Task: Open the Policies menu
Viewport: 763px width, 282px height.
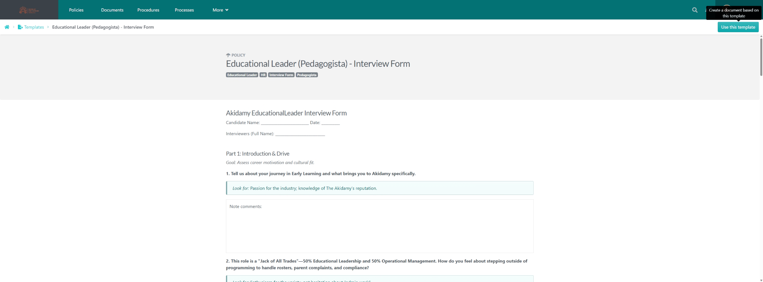Action: (x=76, y=10)
